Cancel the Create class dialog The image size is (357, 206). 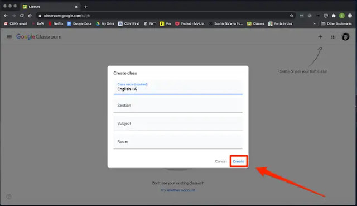pos(221,161)
